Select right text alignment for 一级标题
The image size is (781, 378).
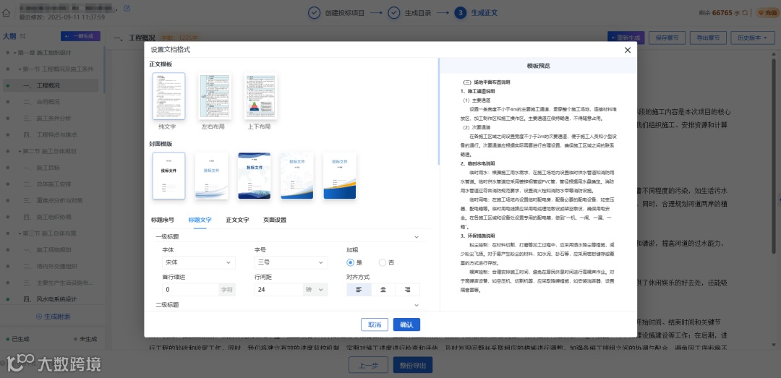[x=407, y=289]
